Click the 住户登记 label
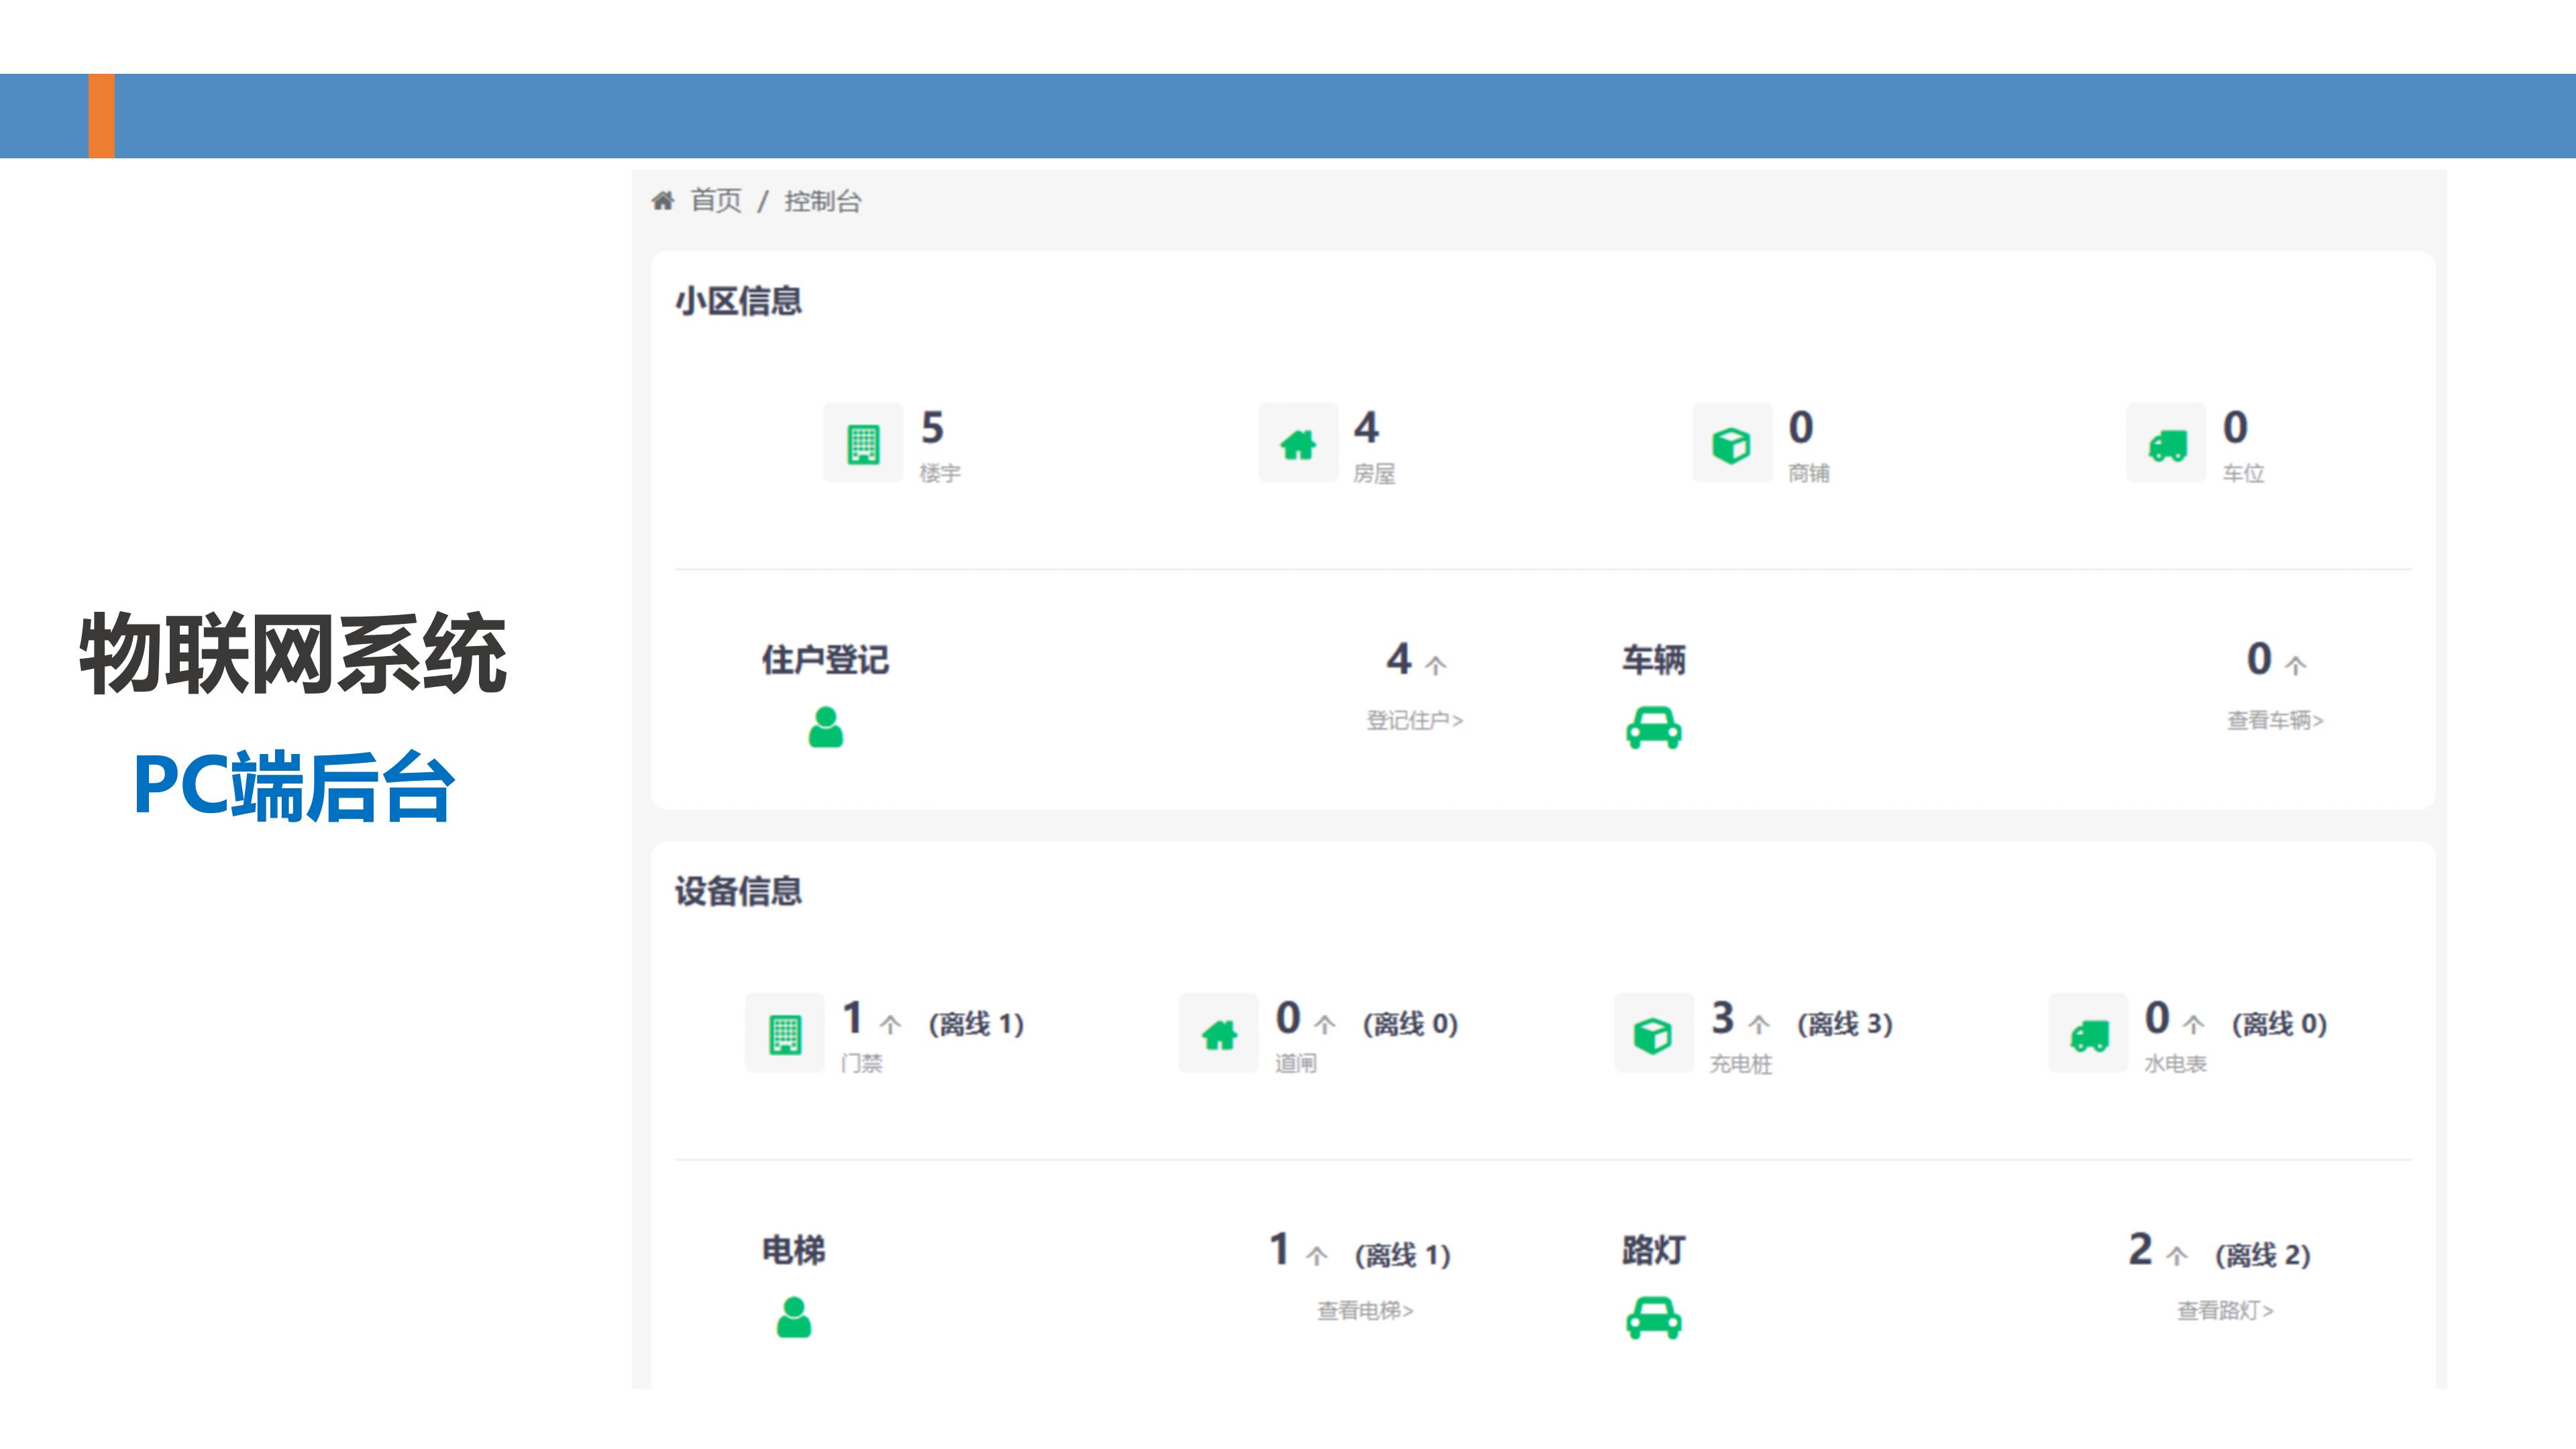 [825, 660]
